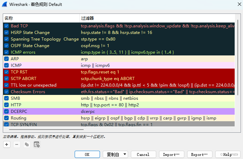This screenshot has height=159, width=243.
Task: Click the filter starting 'eth.fcs.status'
Action: point(158,92)
